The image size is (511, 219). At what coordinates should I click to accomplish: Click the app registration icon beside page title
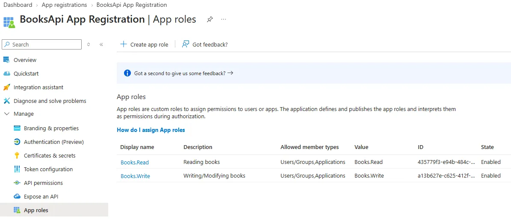tap(9, 22)
